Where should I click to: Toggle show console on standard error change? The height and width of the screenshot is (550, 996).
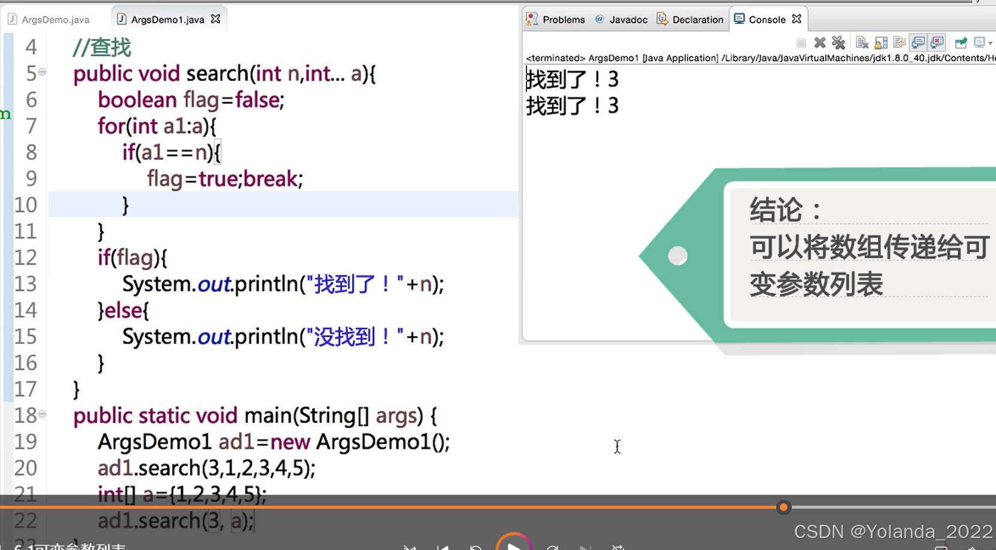(x=937, y=43)
